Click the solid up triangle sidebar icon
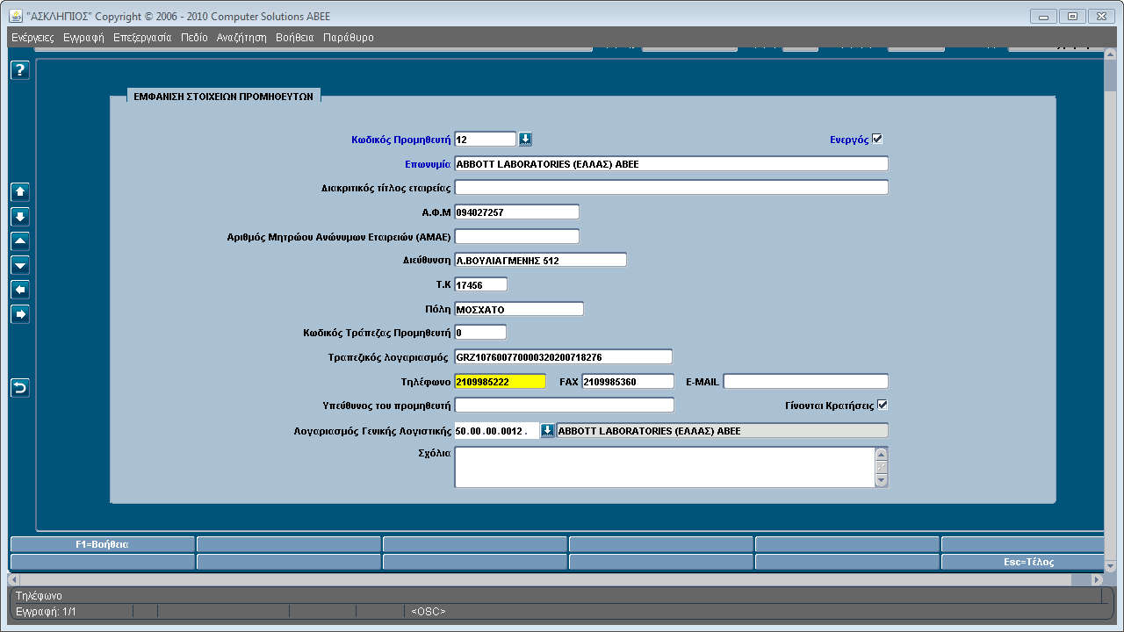Viewport: 1124px width, 632px height. click(x=20, y=241)
